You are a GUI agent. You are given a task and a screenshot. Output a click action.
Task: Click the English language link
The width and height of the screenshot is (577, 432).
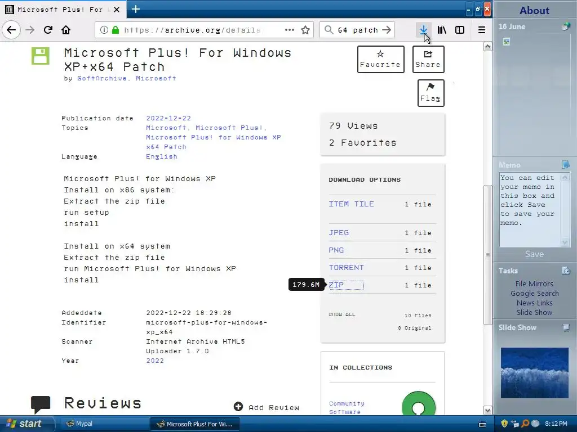tap(162, 156)
